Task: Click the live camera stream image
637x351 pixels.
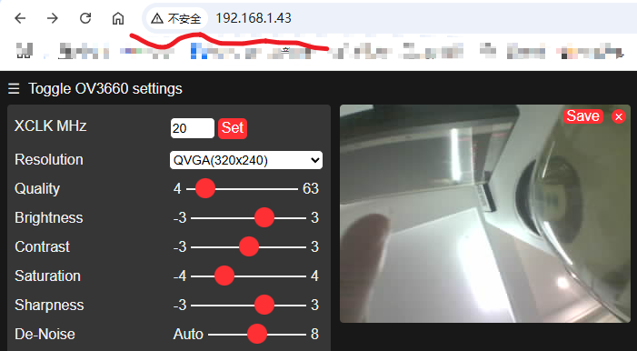Action: pyautogui.click(x=485, y=214)
